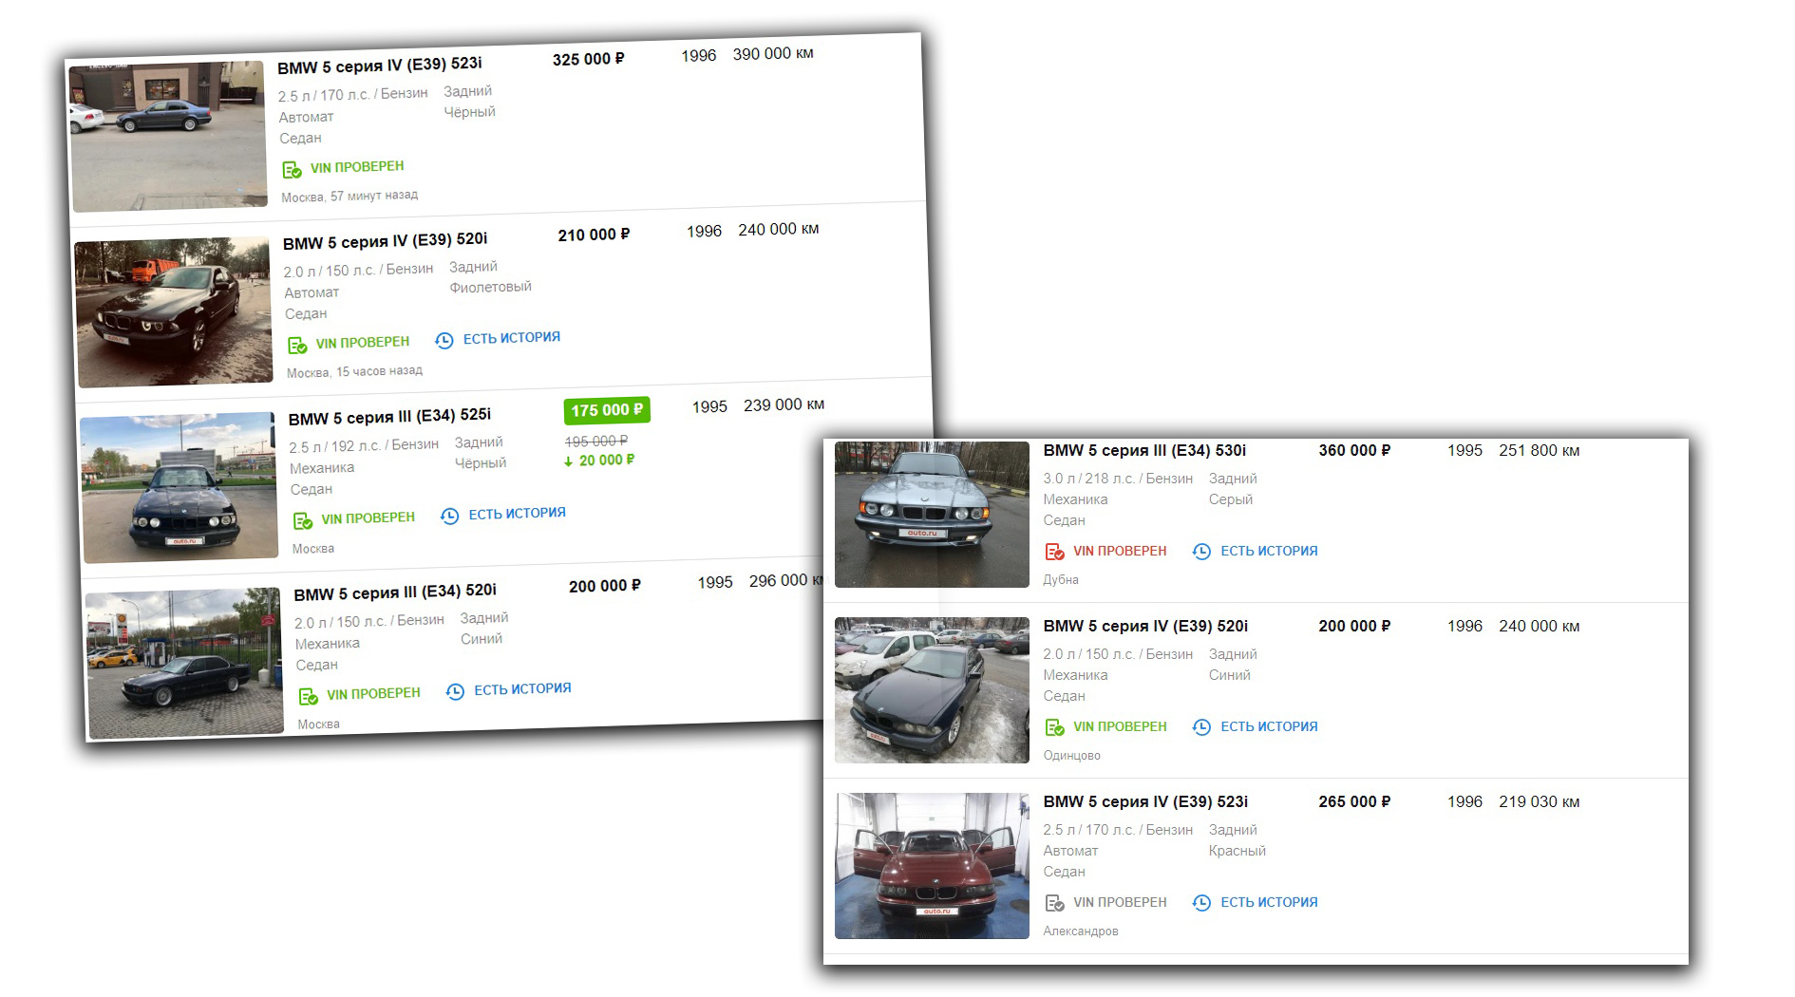Open the BMW 5 серия III (E34) 525i title link
Image resolution: width=1795 pixels, height=997 pixels.
pyautogui.click(x=389, y=417)
